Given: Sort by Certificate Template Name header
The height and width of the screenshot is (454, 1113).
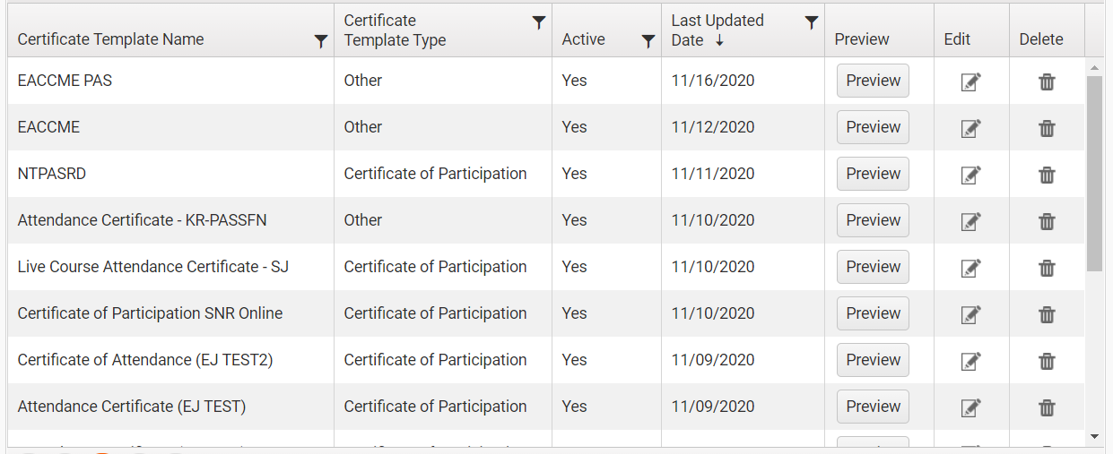Looking at the screenshot, I should coord(110,39).
